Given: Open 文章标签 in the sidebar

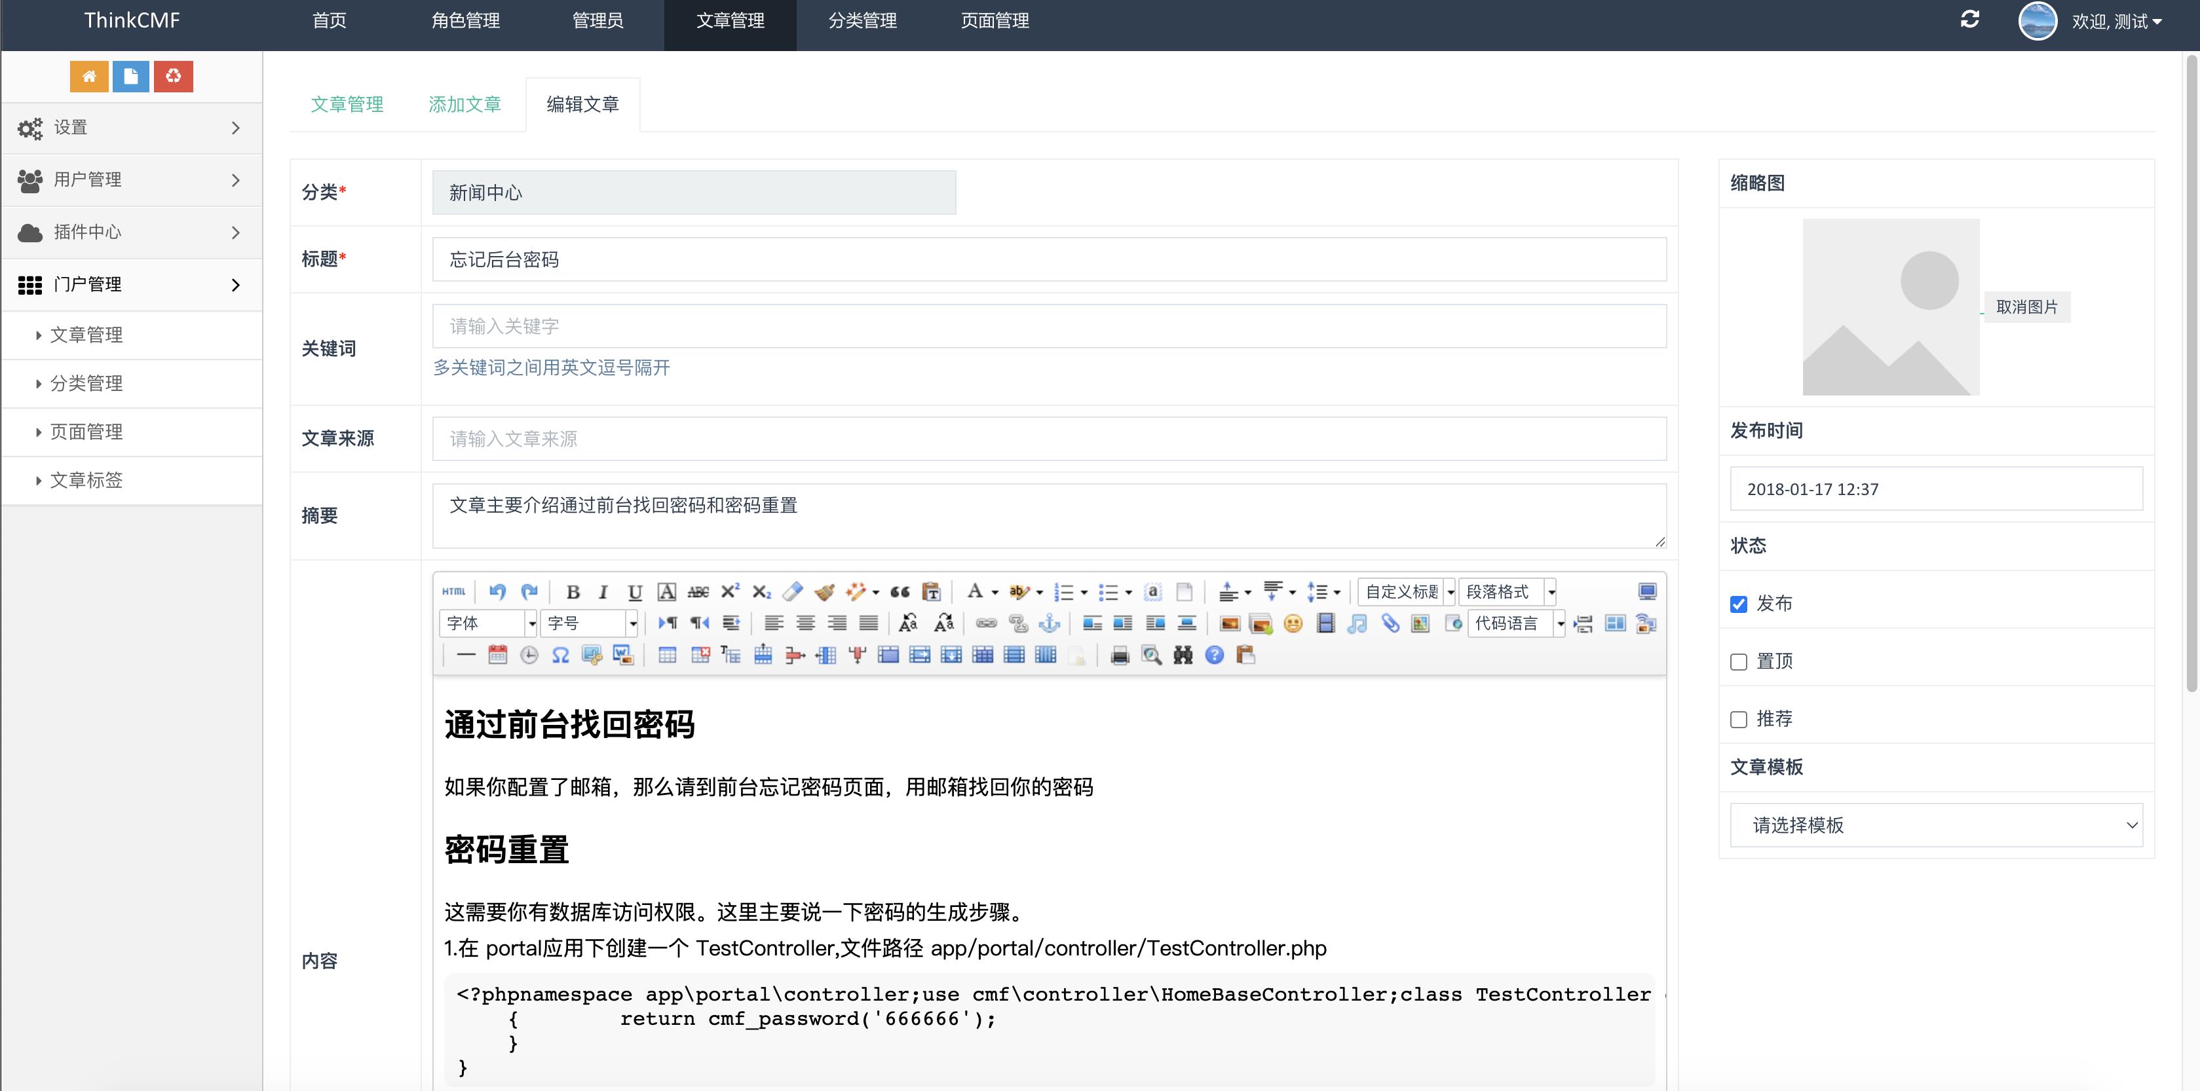Looking at the screenshot, I should [132, 481].
